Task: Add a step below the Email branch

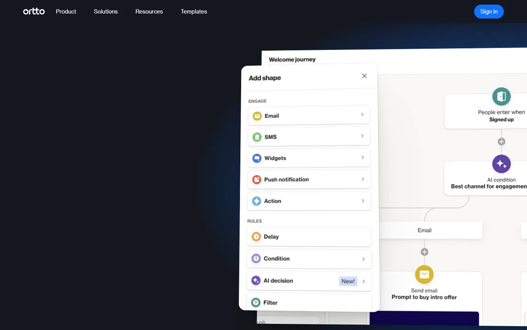Action: click(x=424, y=252)
